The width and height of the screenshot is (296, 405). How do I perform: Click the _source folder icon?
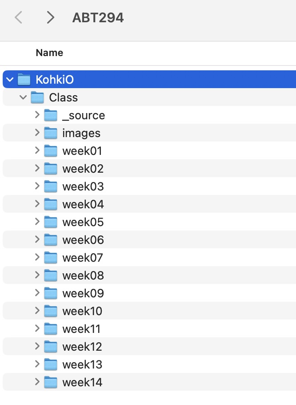tap(51, 115)
